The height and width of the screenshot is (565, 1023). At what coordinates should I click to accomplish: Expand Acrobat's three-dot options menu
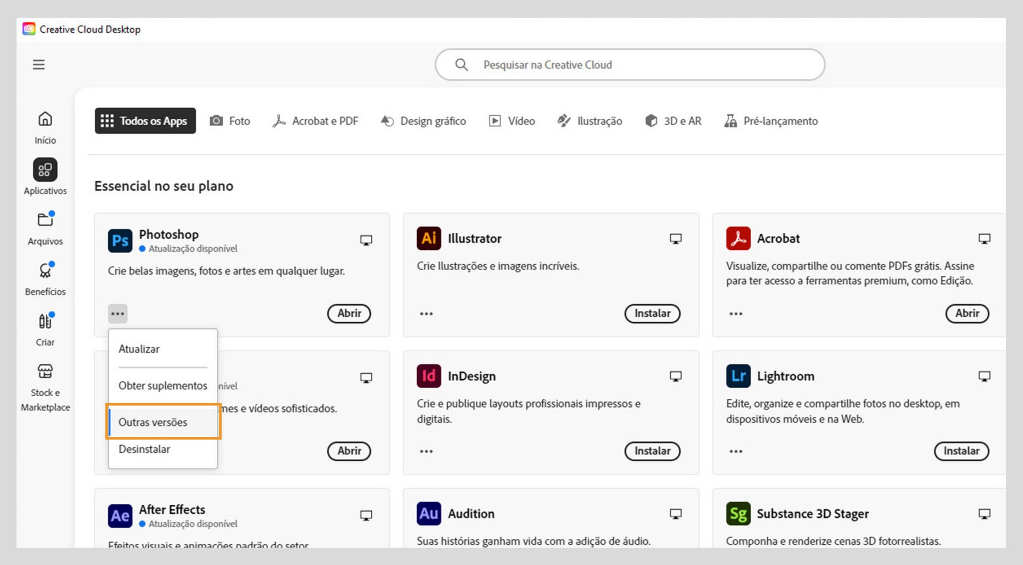(736, 314)
